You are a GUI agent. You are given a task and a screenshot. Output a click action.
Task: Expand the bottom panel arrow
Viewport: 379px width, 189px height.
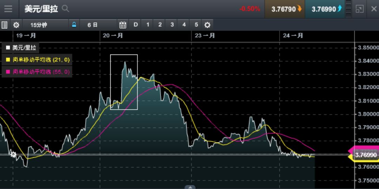tap(190, 187)
